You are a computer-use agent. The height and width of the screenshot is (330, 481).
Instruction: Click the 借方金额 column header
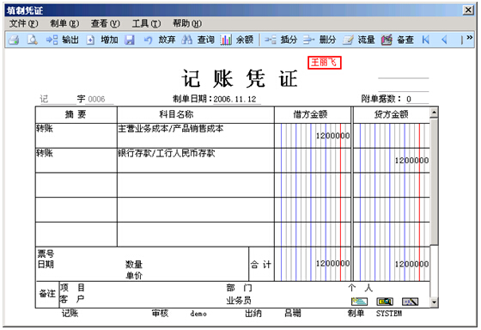313,114
